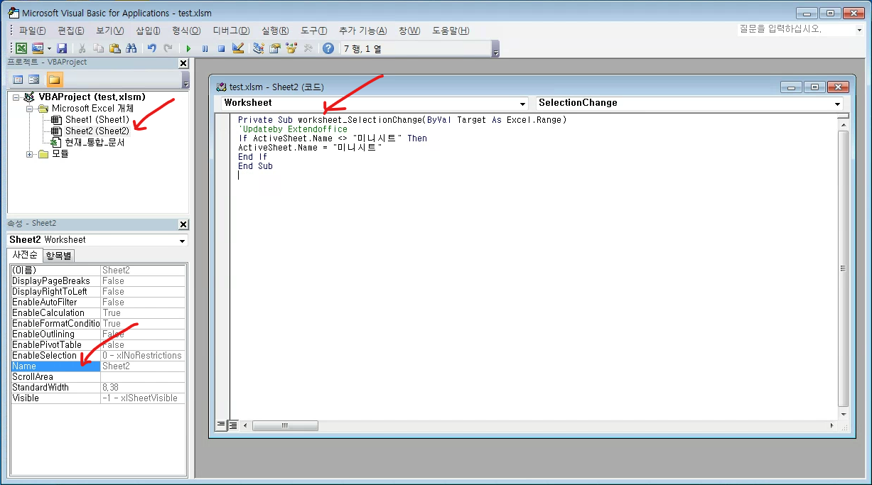
Task: Click the Paste clipboard icon
Action: point(115,48)
